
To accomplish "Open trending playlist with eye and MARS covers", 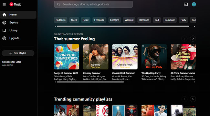I will [x=96, y=110].
